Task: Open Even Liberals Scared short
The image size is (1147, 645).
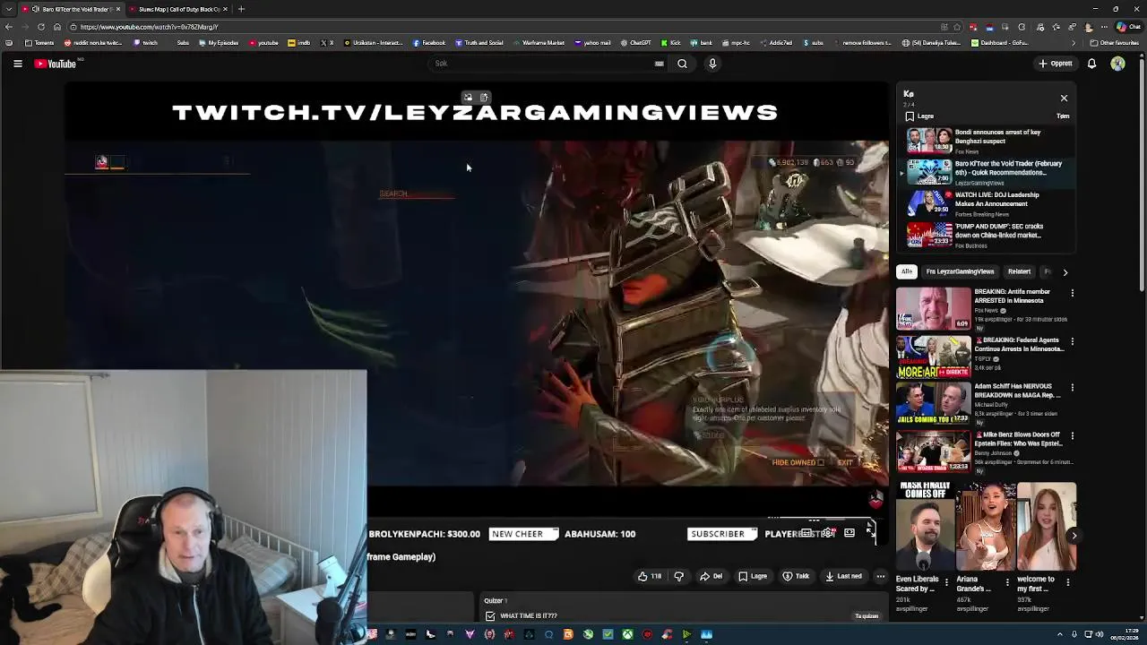Action: 926,527
